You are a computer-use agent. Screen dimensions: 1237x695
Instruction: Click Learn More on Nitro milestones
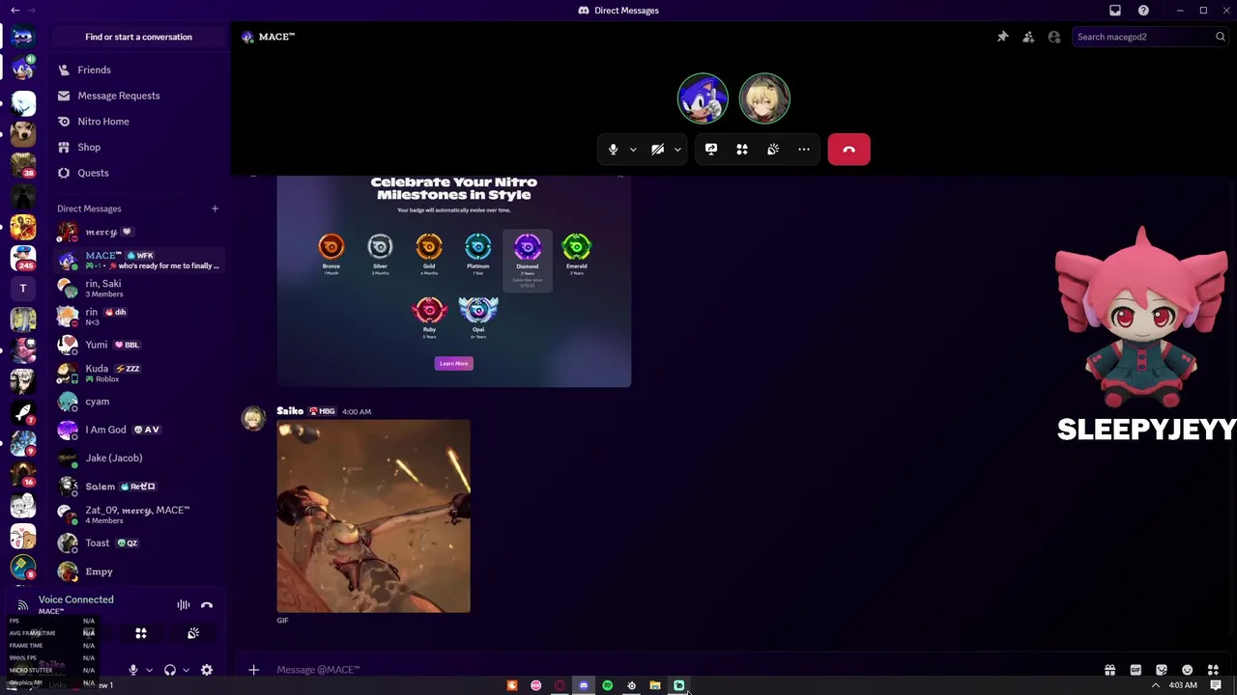point(453,364)
